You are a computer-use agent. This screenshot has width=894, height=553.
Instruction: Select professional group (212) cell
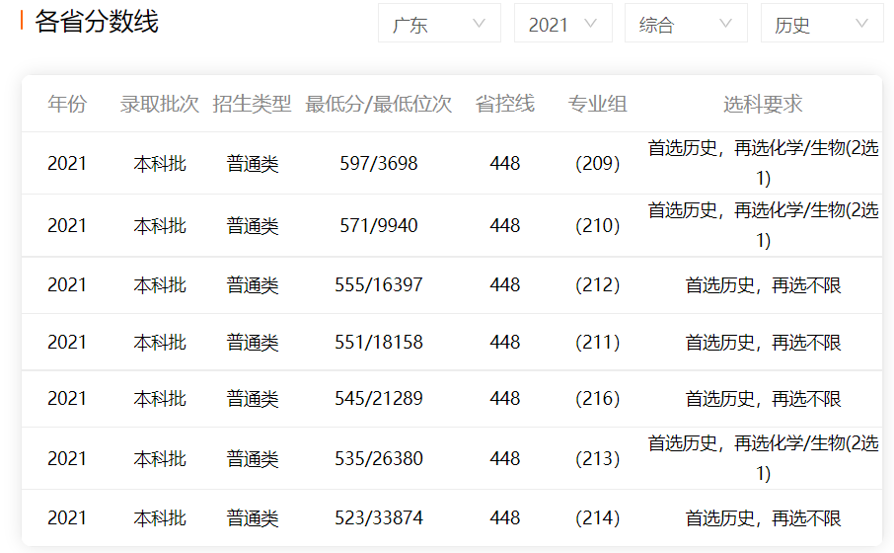597,285
